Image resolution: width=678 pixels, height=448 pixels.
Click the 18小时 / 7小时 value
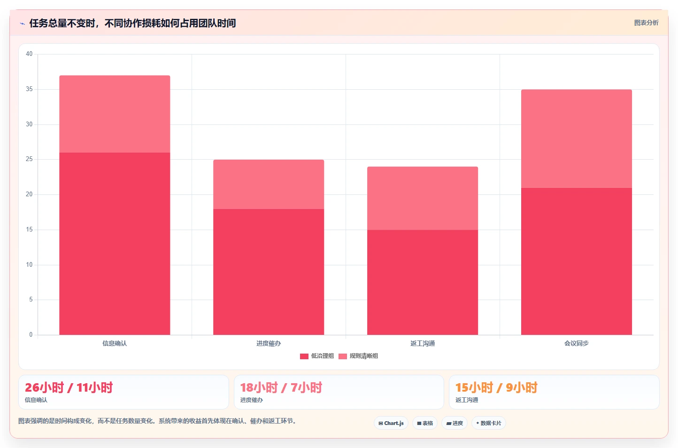(281, 387)
